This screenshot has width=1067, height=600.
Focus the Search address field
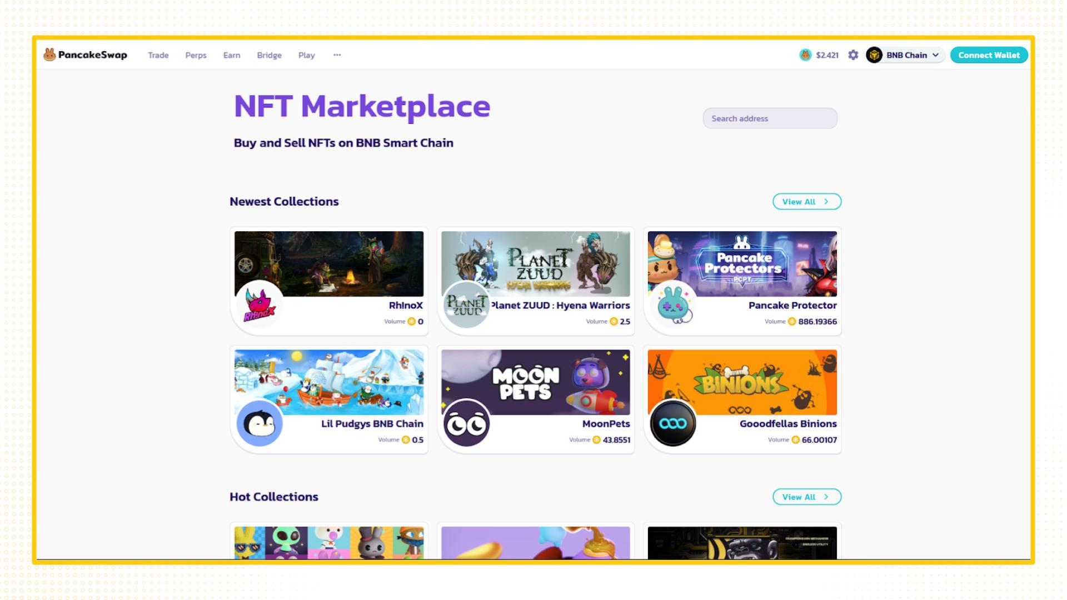770,118
